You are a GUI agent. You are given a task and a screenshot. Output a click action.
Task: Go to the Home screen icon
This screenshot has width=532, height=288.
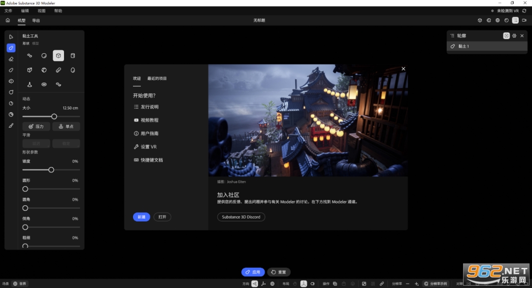pyautogui.click(x=7, y=20)
